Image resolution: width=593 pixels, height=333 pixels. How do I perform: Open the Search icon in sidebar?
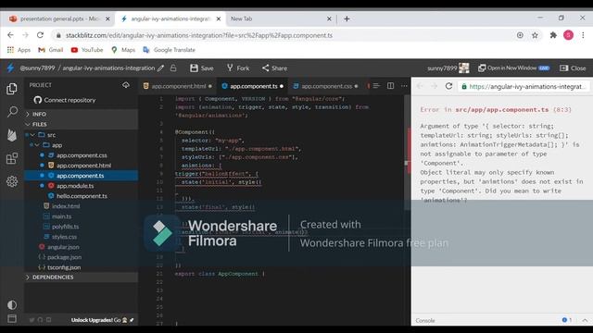[12, 111]
